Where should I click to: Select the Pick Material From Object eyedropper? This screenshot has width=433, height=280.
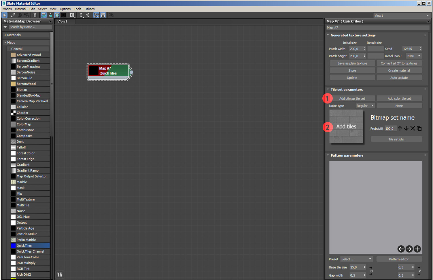(x=13, y=15)
